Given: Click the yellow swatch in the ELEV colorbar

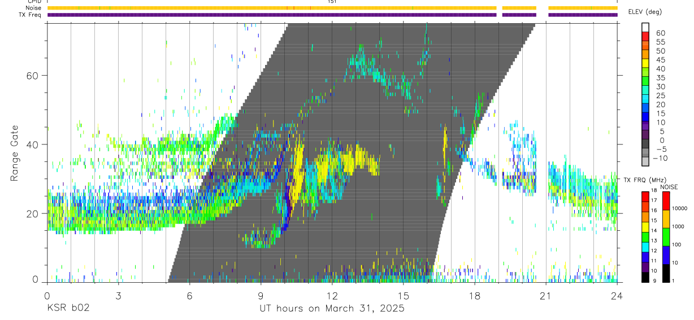Looking at the screenshot, I should 645,63.
